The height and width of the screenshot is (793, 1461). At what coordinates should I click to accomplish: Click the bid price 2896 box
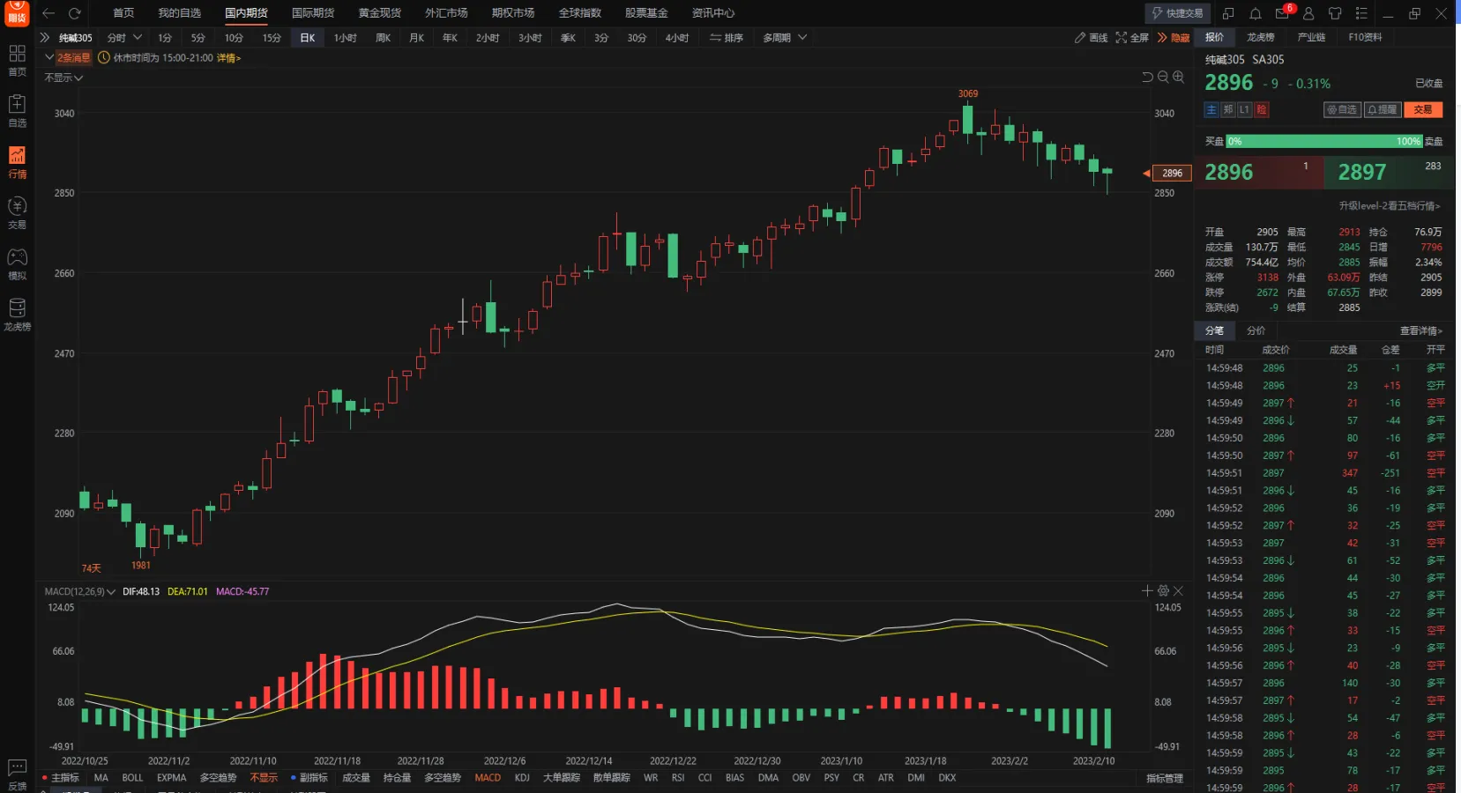click(1259, 173)
